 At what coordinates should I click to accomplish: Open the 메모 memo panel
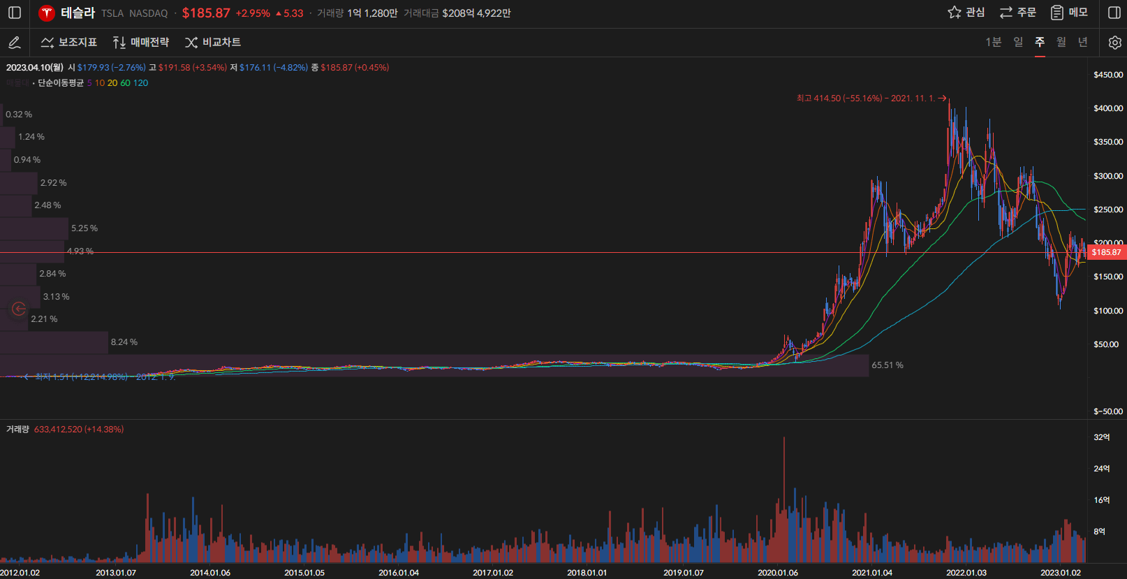pyautogui.click(x=1069, y=13)
